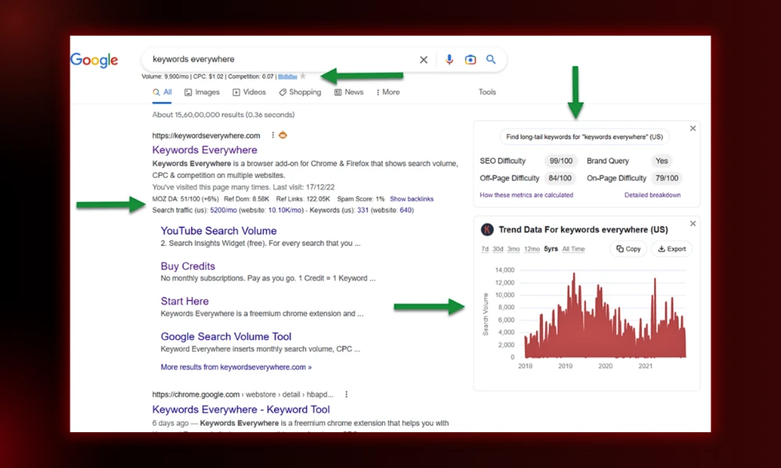Click the orange extension icon beside keywordseverywhere.com

point(283,135)
